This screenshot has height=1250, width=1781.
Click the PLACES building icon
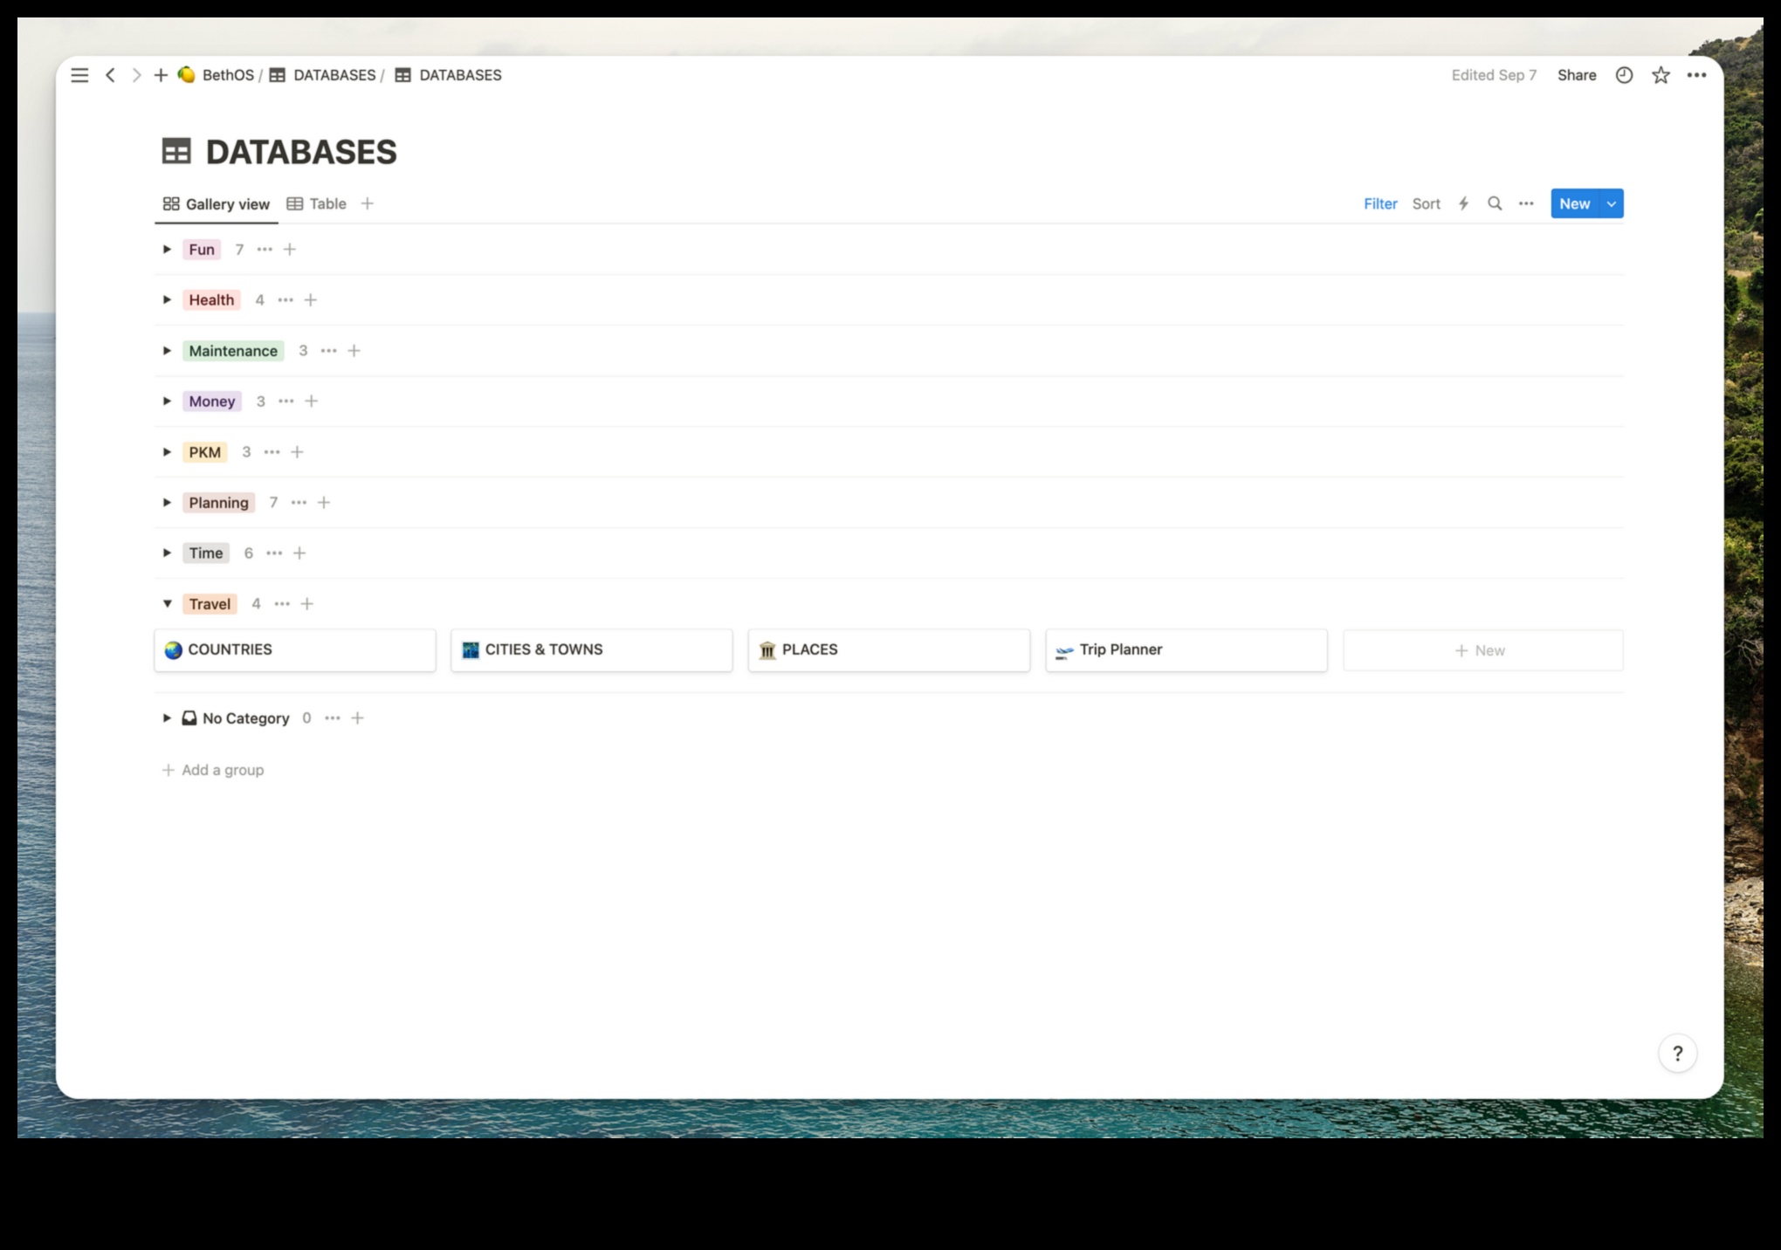coord(767,649)
